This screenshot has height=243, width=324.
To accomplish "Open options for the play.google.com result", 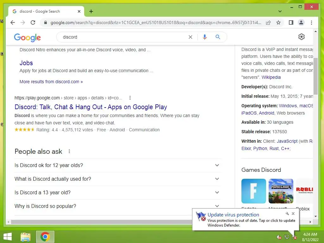I will point(130,98).
